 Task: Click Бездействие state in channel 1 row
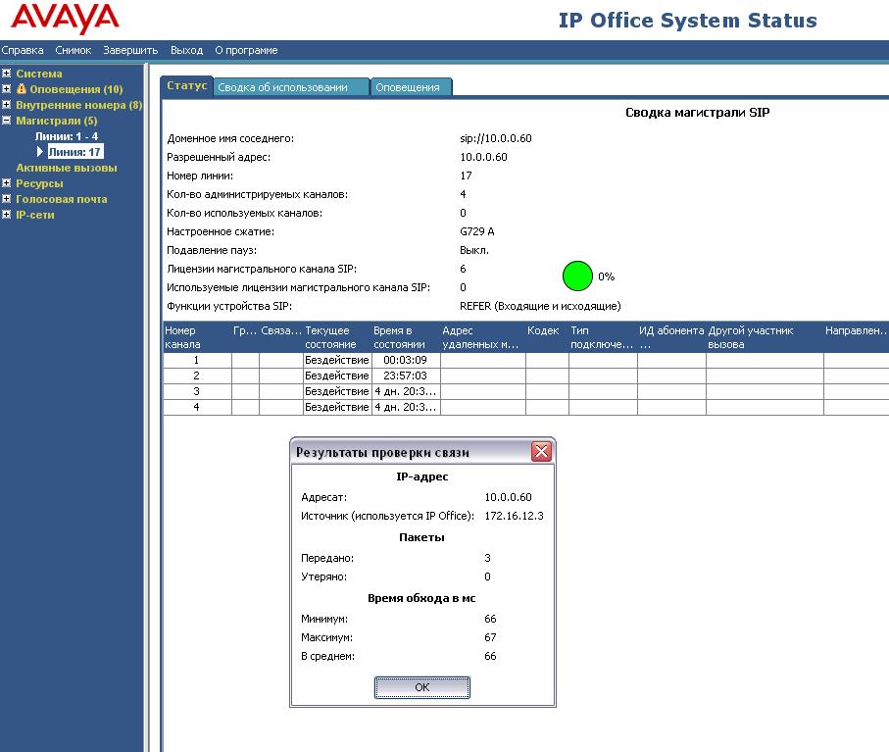click(x=337, y=360)
